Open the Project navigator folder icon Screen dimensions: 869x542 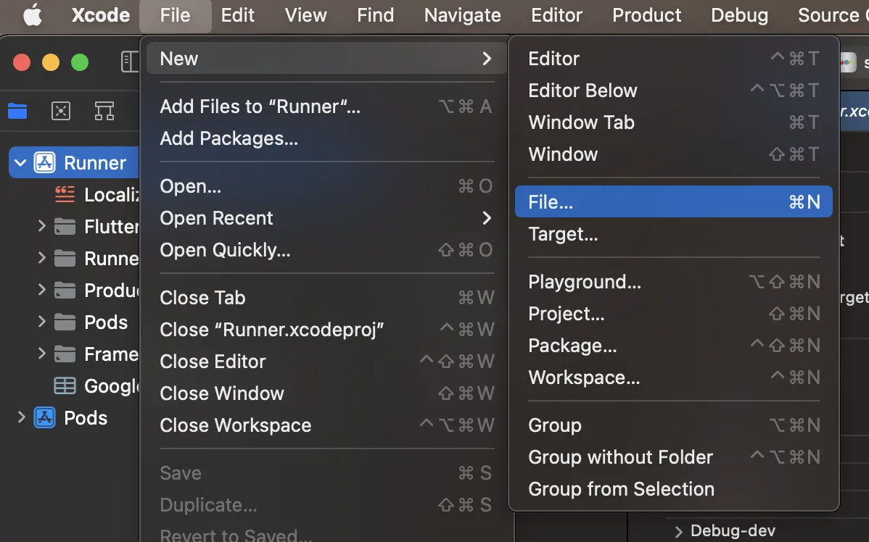17,111
